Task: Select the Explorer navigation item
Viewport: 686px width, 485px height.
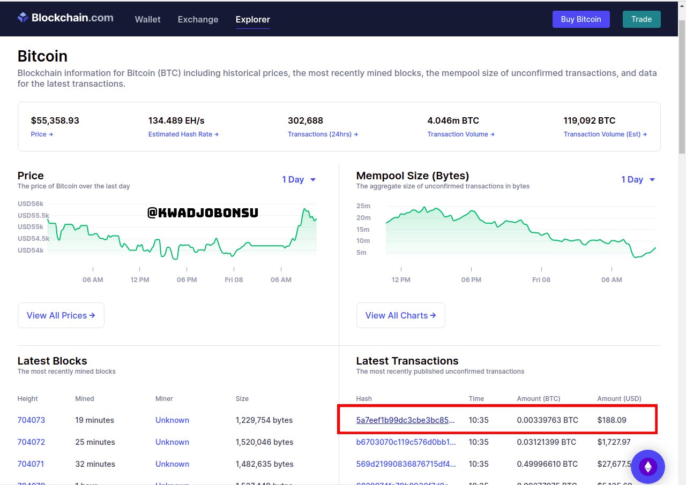Action: 253,19
